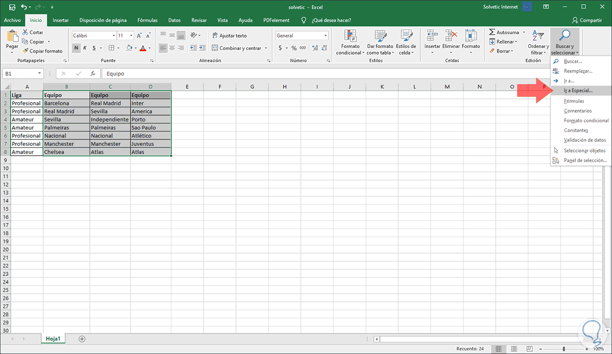Switch to the Vista tab
The image size is (612, 354).
click(222, 20)
